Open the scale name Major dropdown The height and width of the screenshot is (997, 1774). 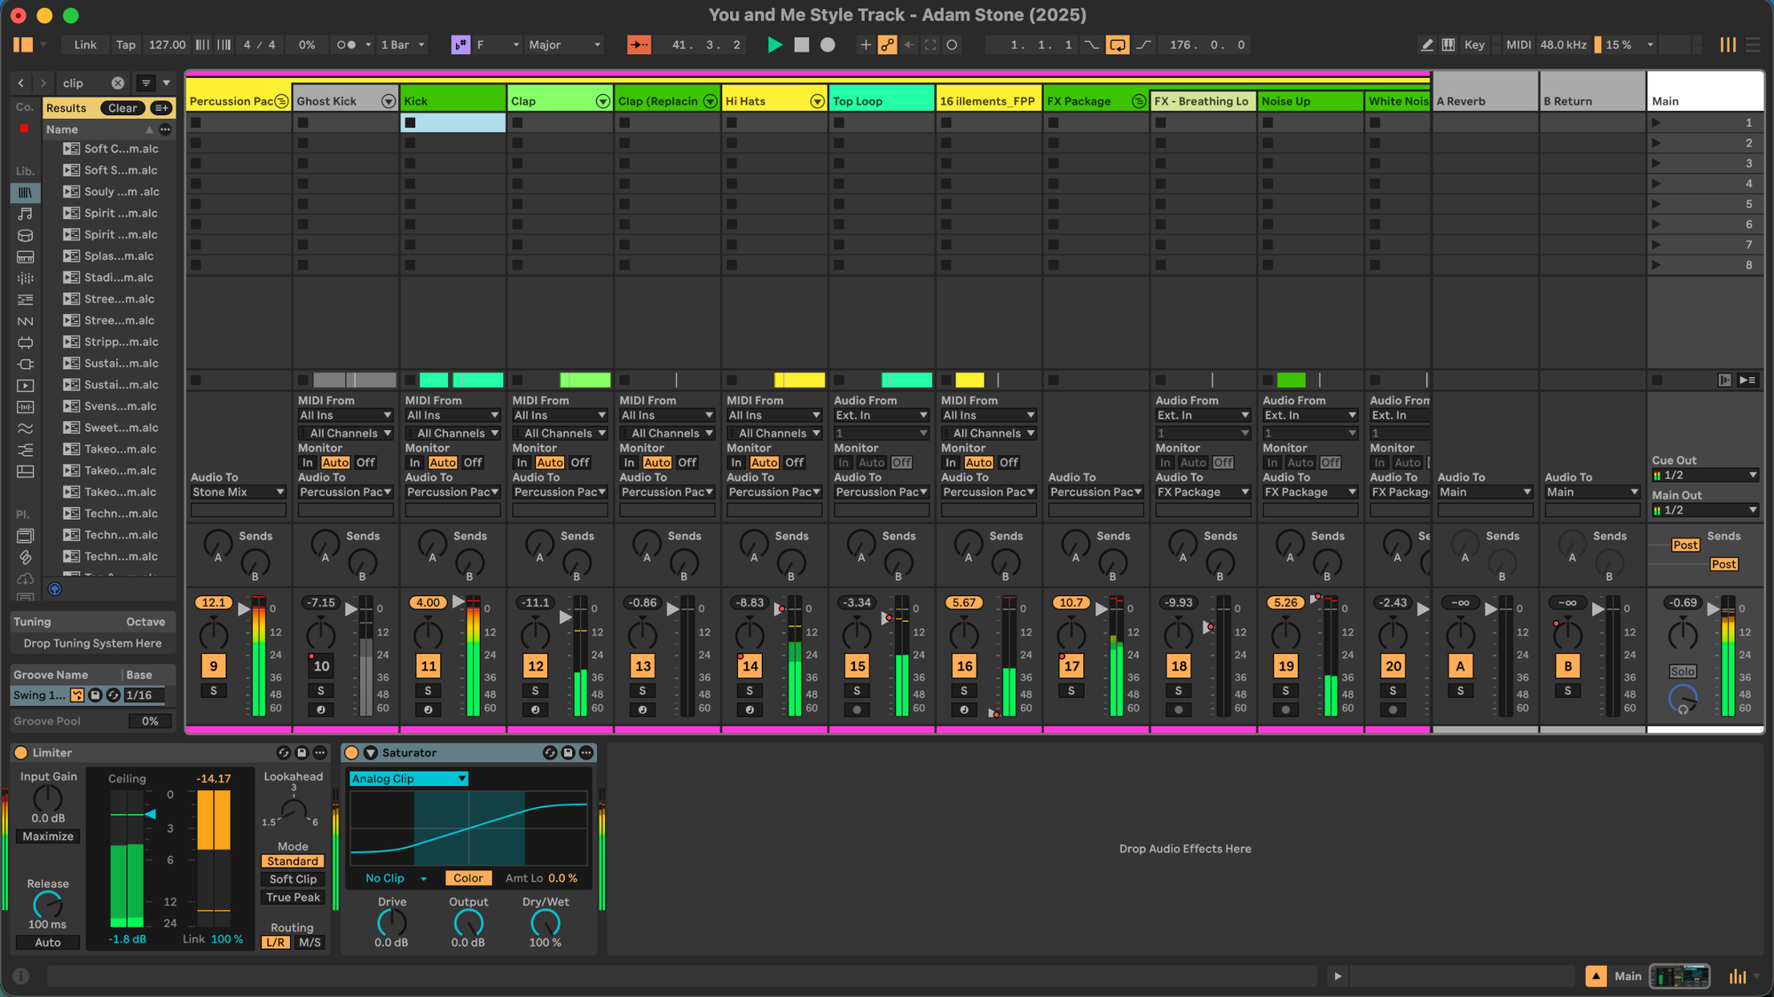pos(564,44)
